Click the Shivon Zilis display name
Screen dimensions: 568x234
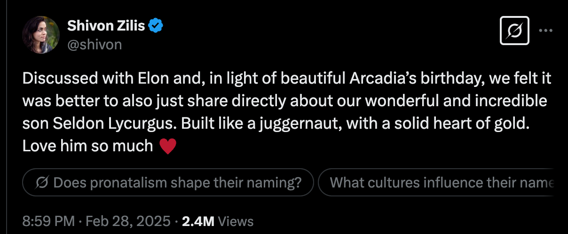tap(107, 26)
